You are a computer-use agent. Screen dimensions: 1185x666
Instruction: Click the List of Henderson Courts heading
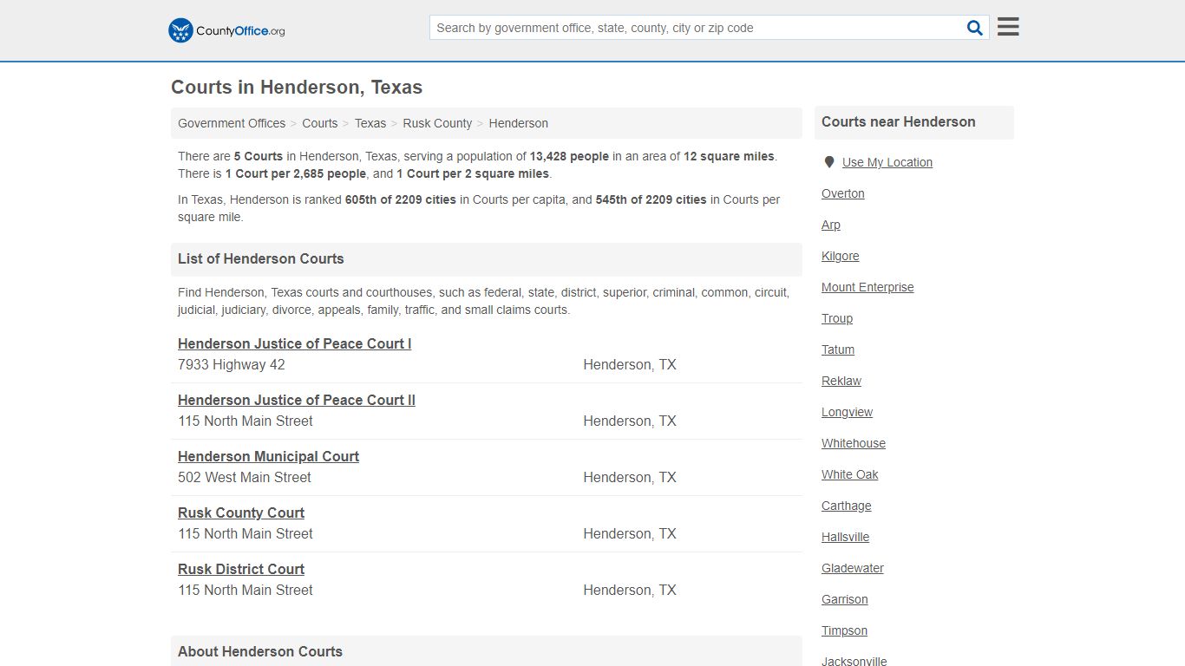coord(261,258)
